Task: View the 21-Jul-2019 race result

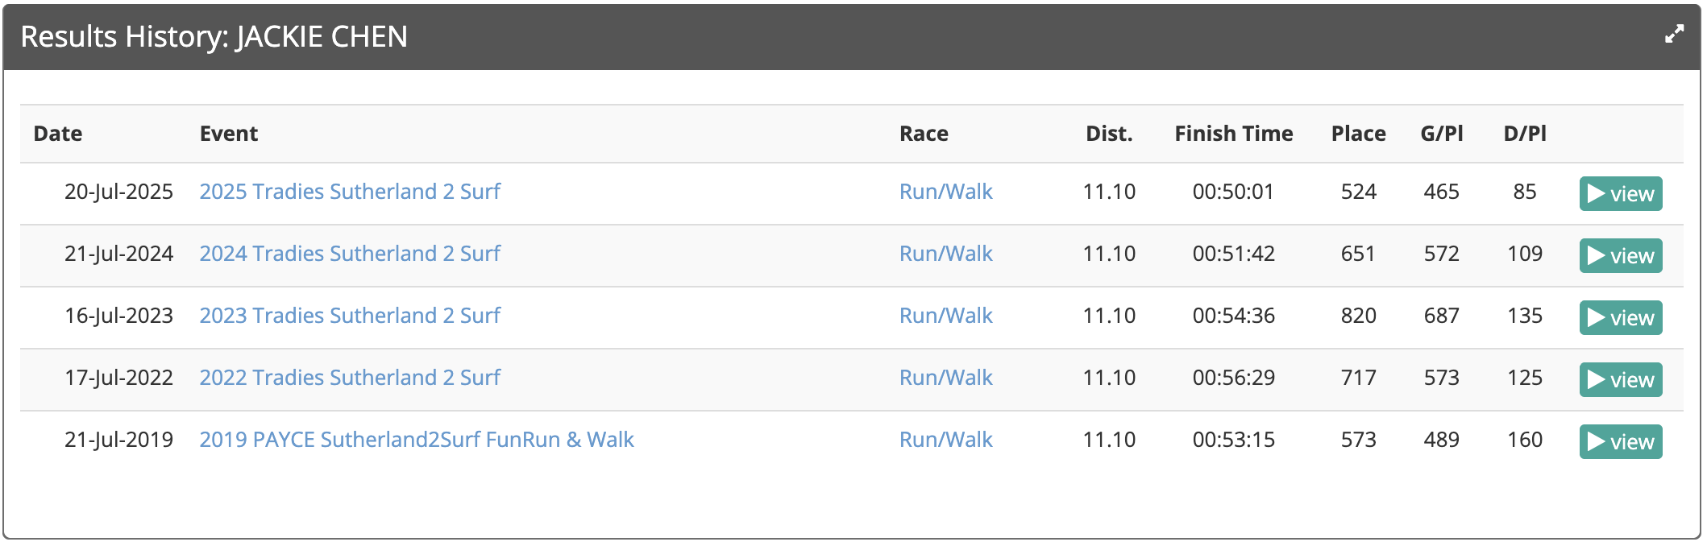Action: tap(1620, 441)
